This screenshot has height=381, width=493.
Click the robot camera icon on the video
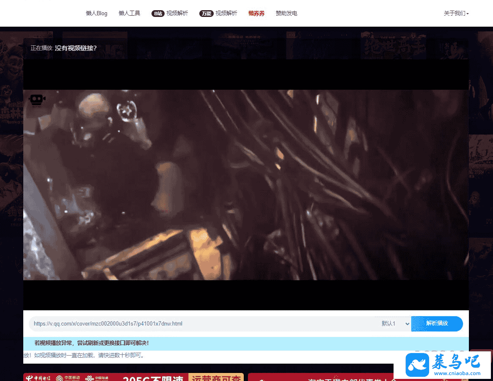click(37, 100)
